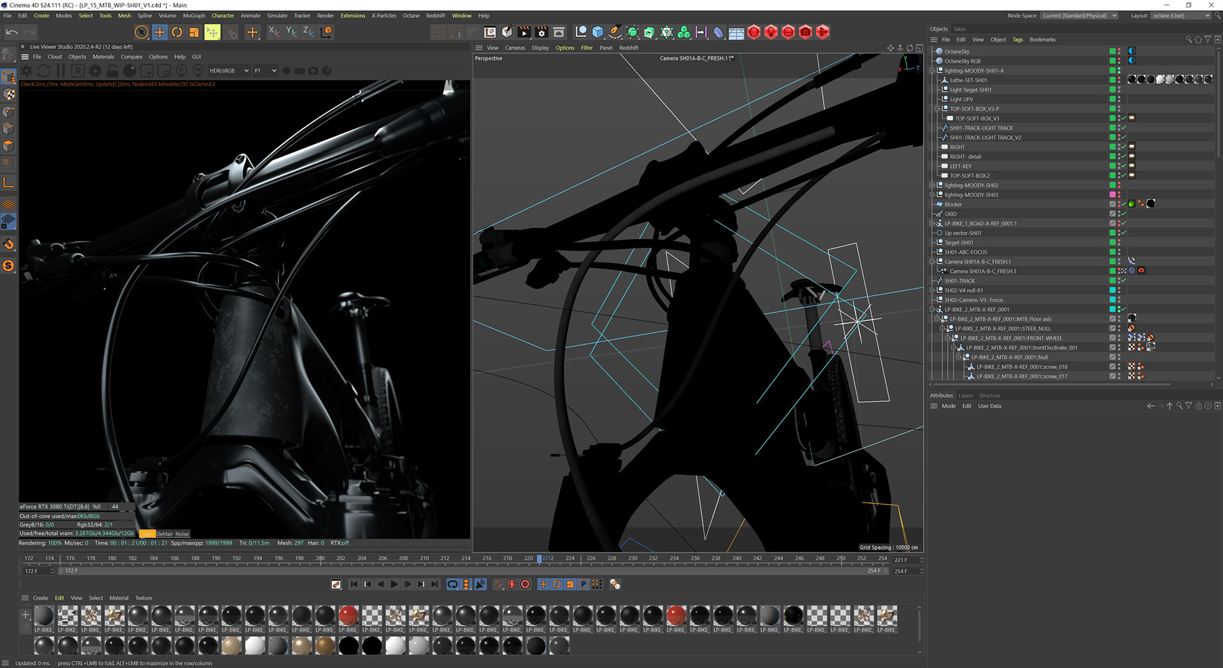Select the red LP-BIKE material swatch

click(x=348, y=616)
